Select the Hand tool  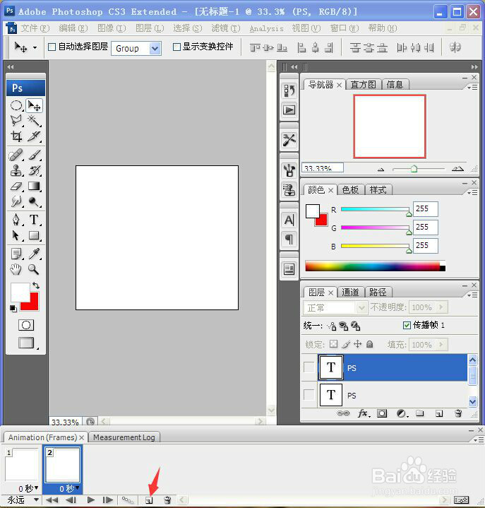[x=16, y=269]
